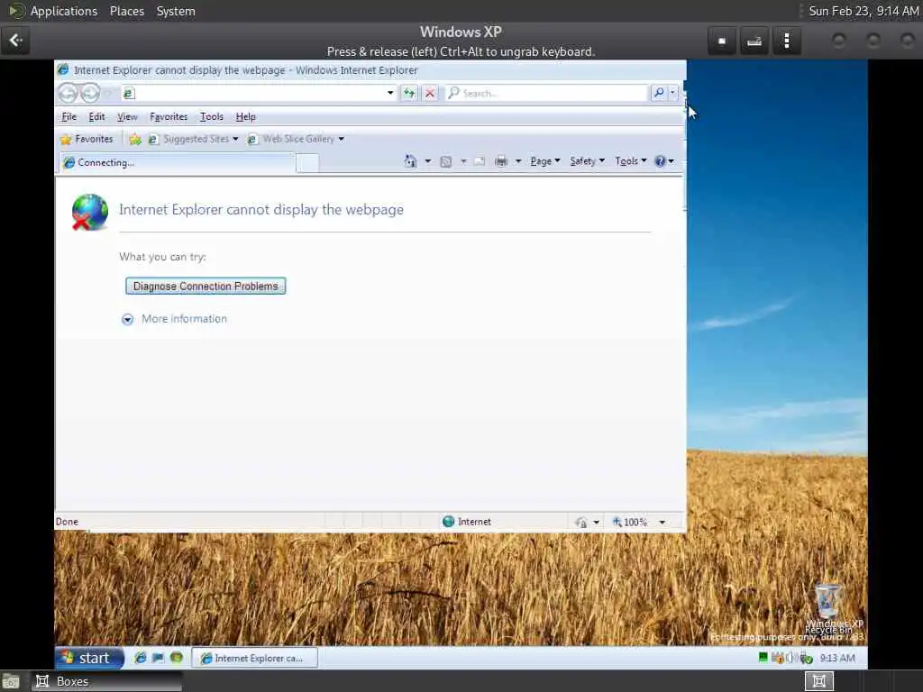This screenshot has height=692, width=923.
Task: Open the search provider dropdown arrow
Action: (672, 93)
